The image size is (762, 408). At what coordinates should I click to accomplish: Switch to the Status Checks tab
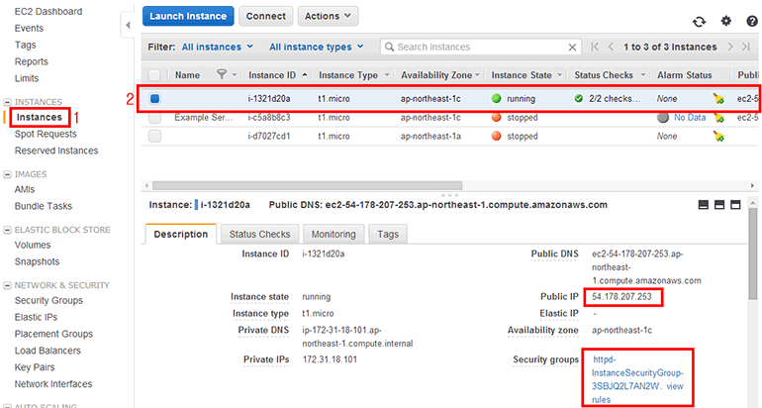[260, 234]
